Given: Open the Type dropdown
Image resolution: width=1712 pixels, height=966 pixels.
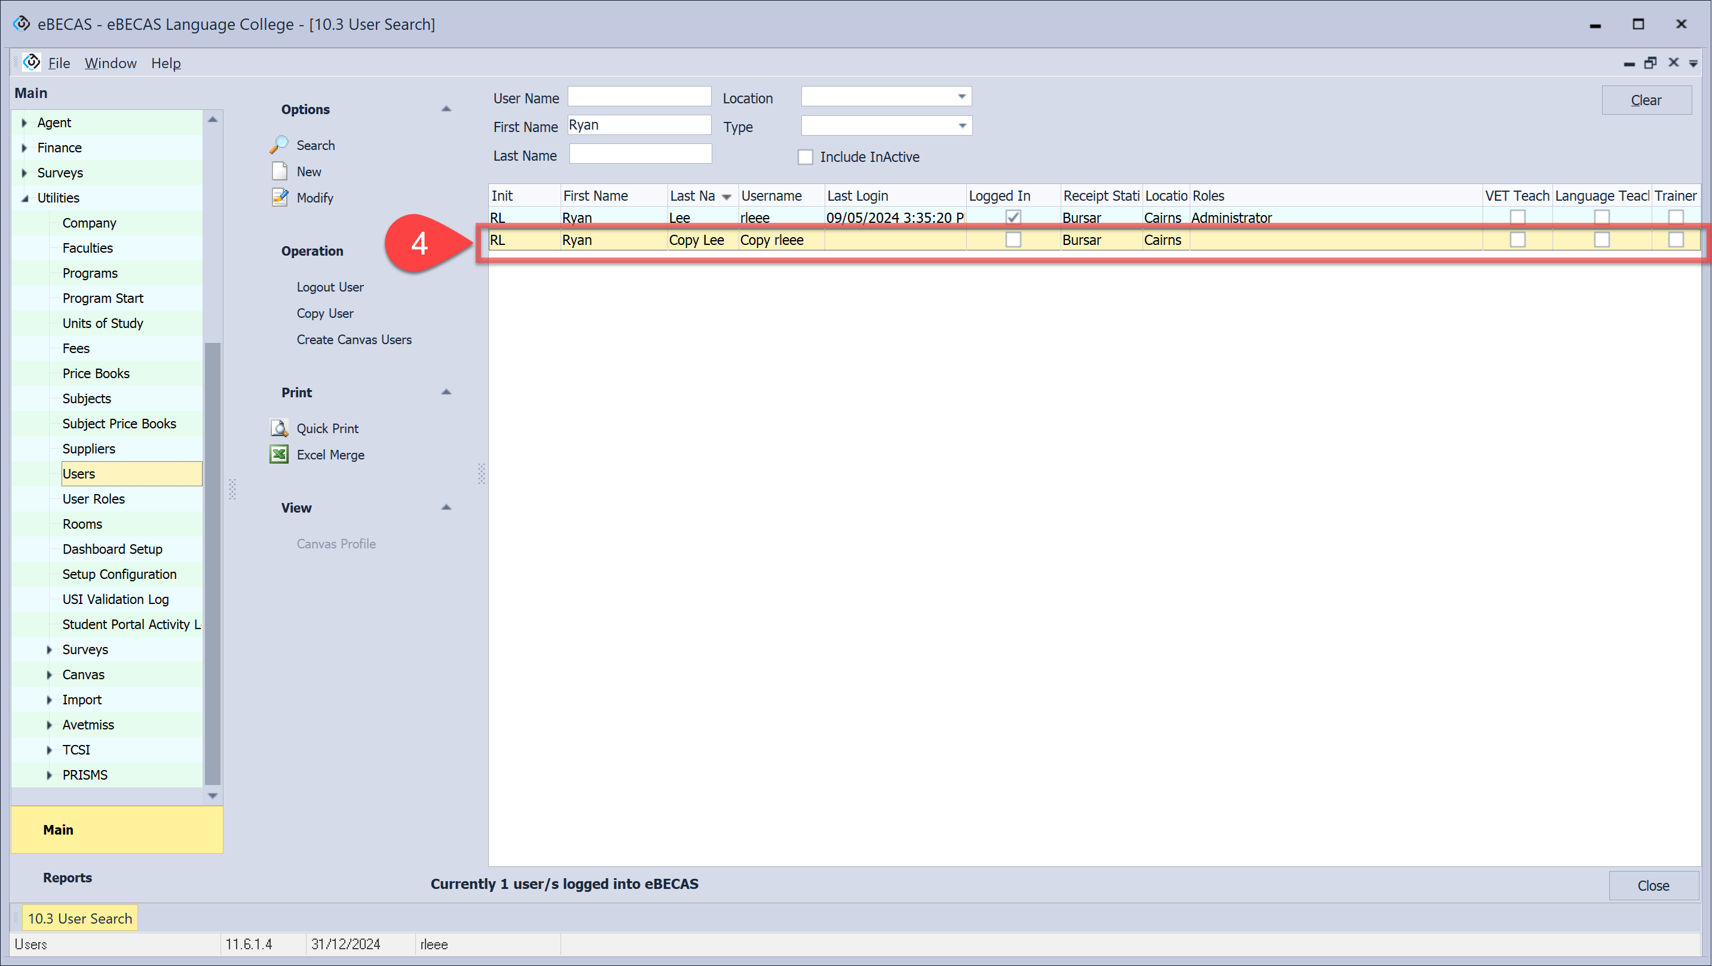Looking at the screenshot, I should tap(961, 125).
